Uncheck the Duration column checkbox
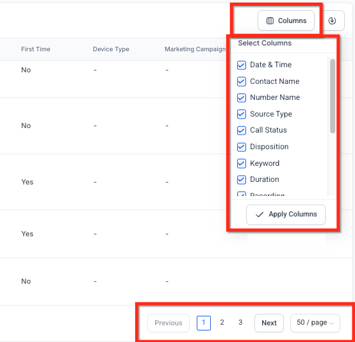The width and height of the screenshot is (355, 342). click(x=242, y=180)
